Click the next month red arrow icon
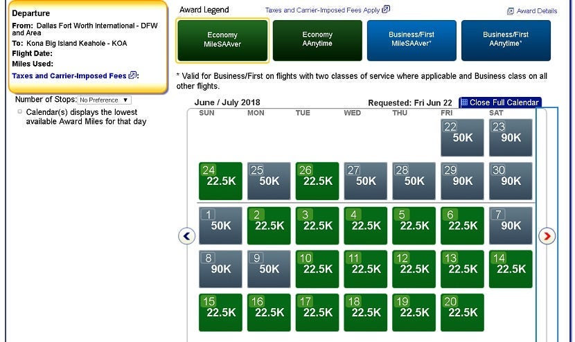The image size is (575, 342). [547, 236]
